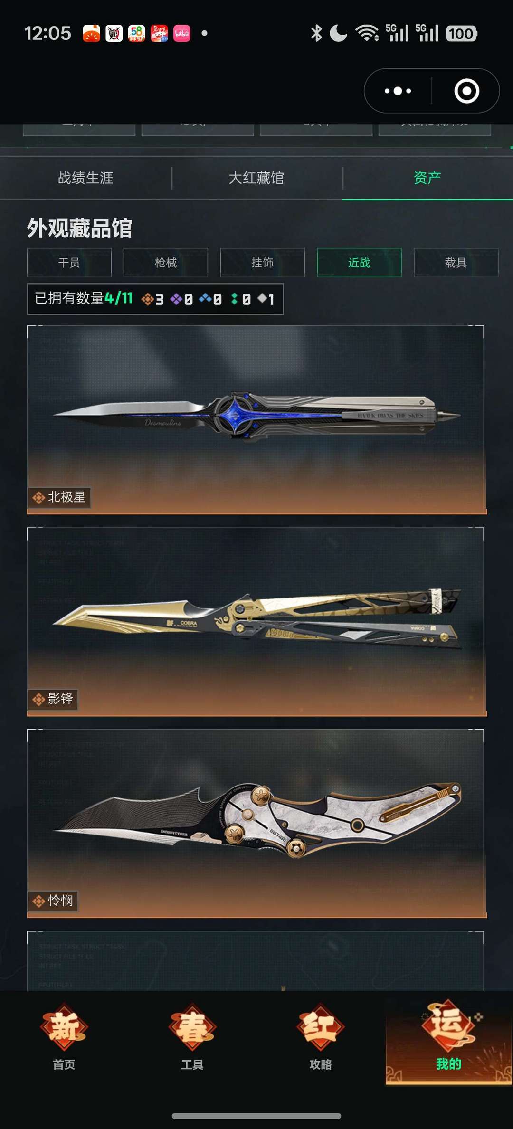This screenshot has width=513, height=1129.
Task: Tap the mini program close circle icon
Action: tap(466, 91)
